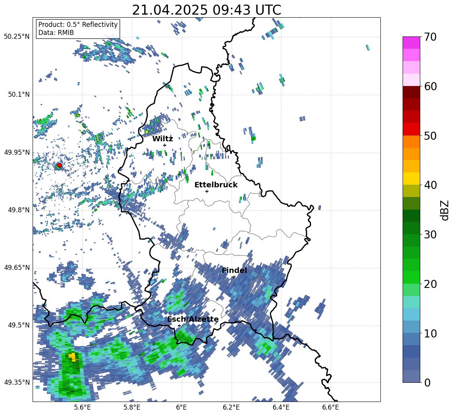
Task: Click the 49.95°N latitude label
Action: pos(17,152)
